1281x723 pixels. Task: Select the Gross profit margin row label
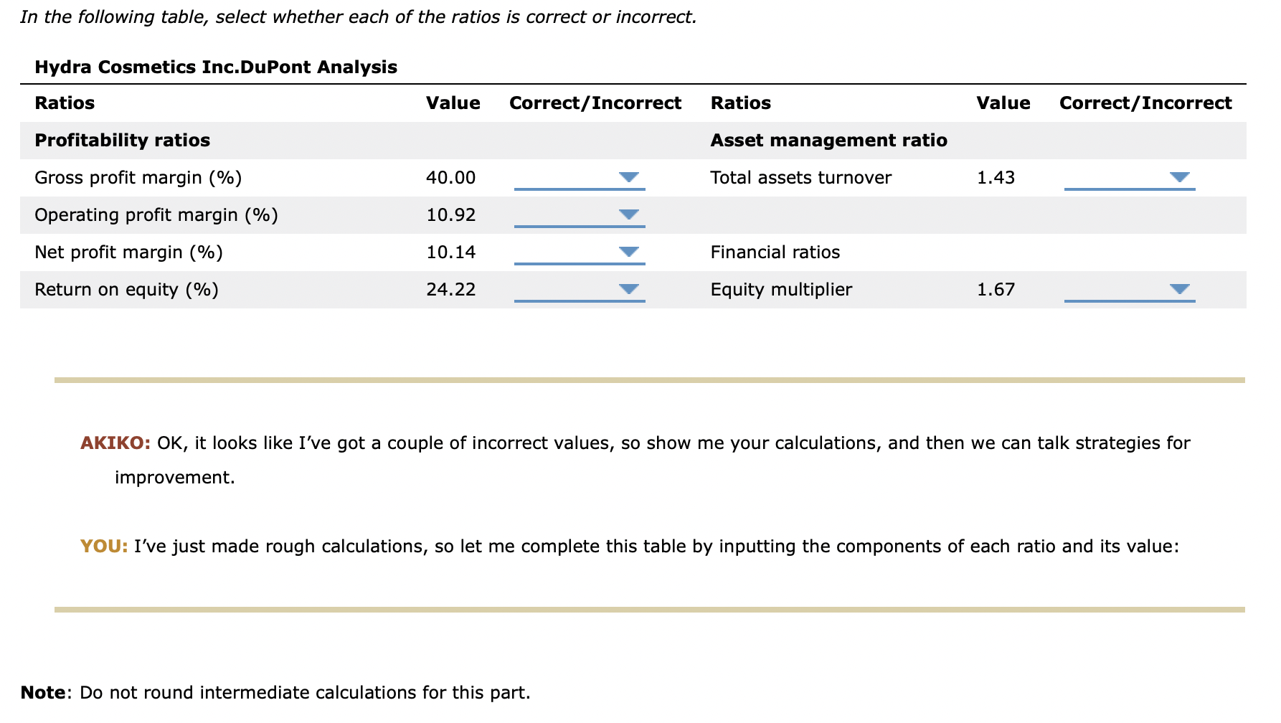click(138, 177)
